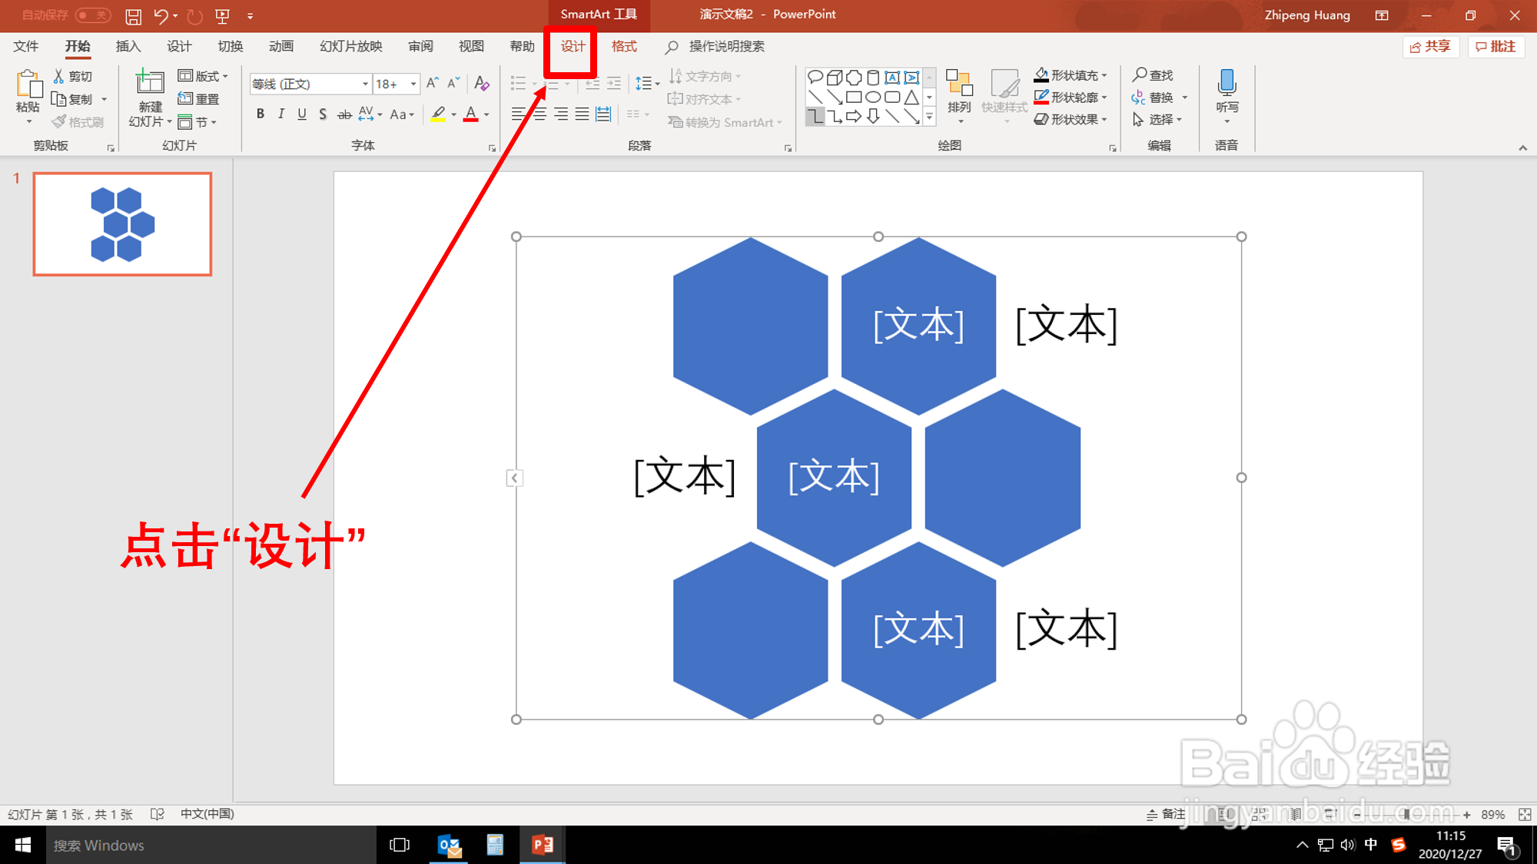
Task: Click the New Slide icon
Action: click(150, 83)
